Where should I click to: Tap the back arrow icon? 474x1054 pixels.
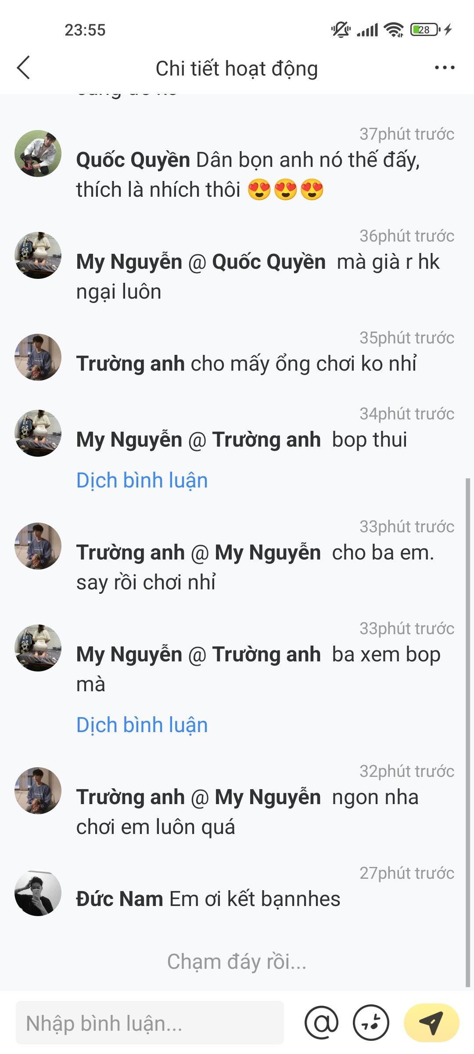(23, 68)
